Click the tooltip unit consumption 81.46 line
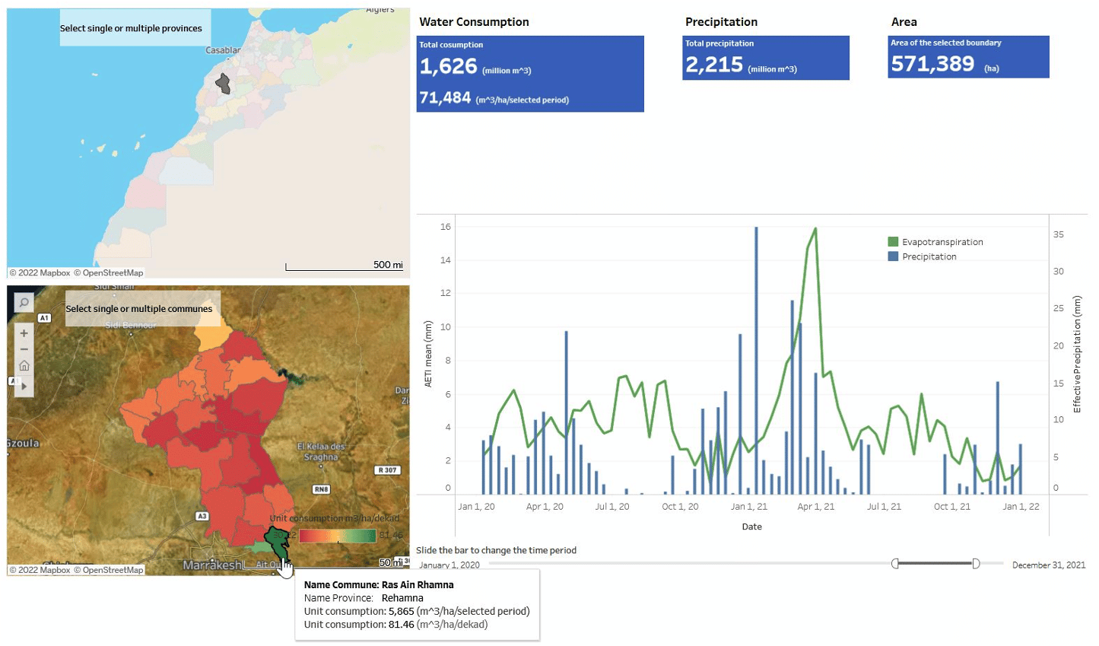Viewport: 1099px width, 646px height. click(395, 625)
